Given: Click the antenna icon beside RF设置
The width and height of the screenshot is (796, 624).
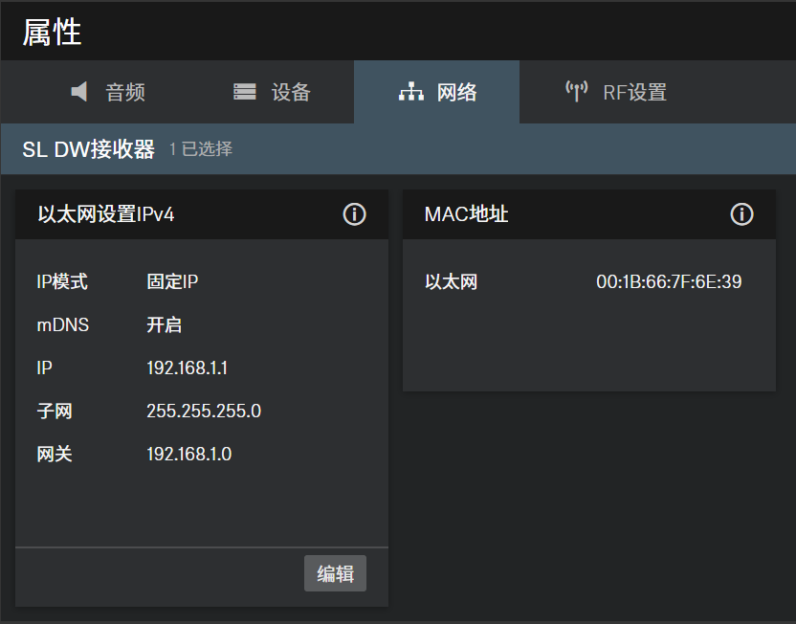Looking at the screenshot, I should [576, 92].
